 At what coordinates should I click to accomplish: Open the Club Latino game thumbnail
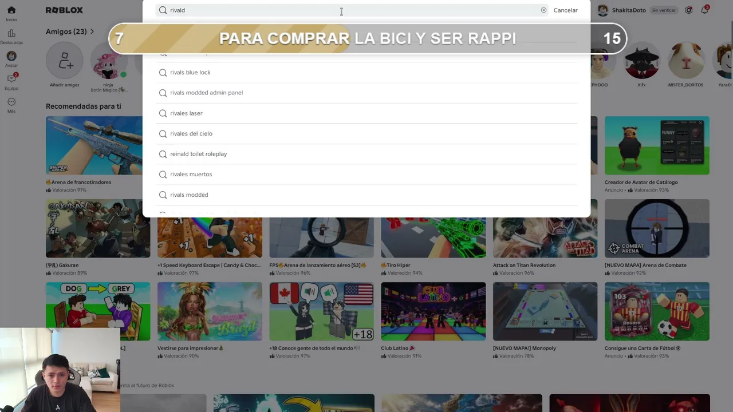point(434,311)
